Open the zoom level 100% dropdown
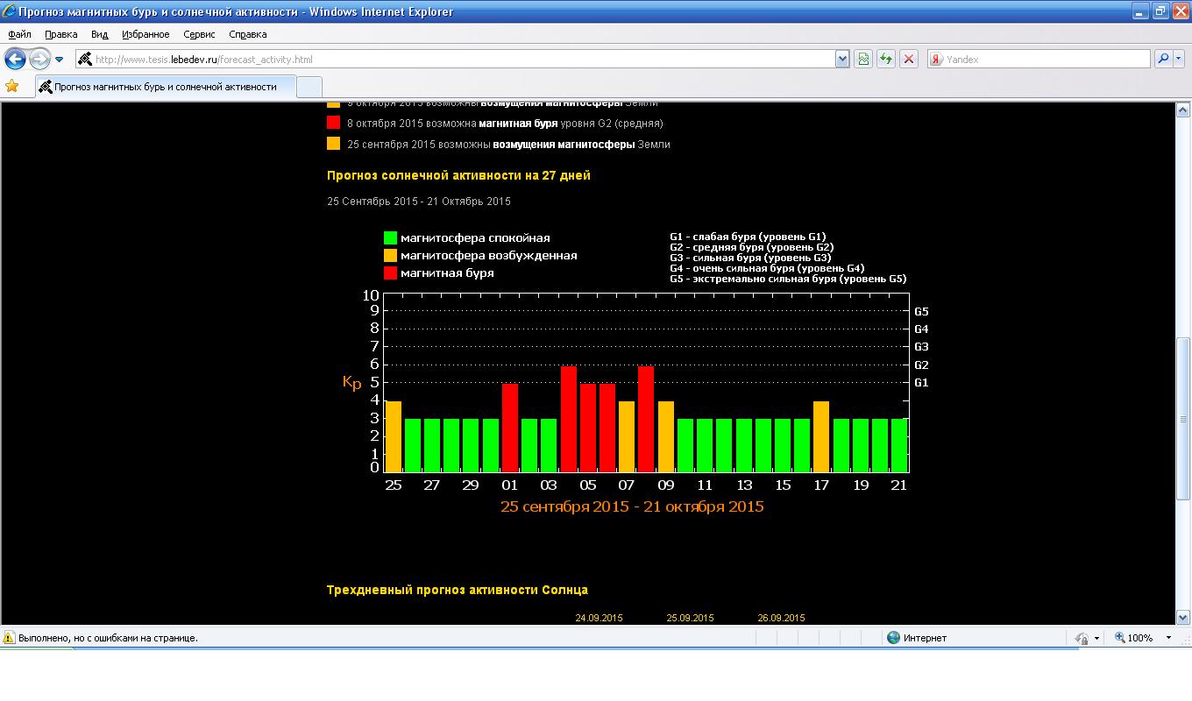Image resolution: width=1192 pixels, height=701 pixels. click(1168, 638)
